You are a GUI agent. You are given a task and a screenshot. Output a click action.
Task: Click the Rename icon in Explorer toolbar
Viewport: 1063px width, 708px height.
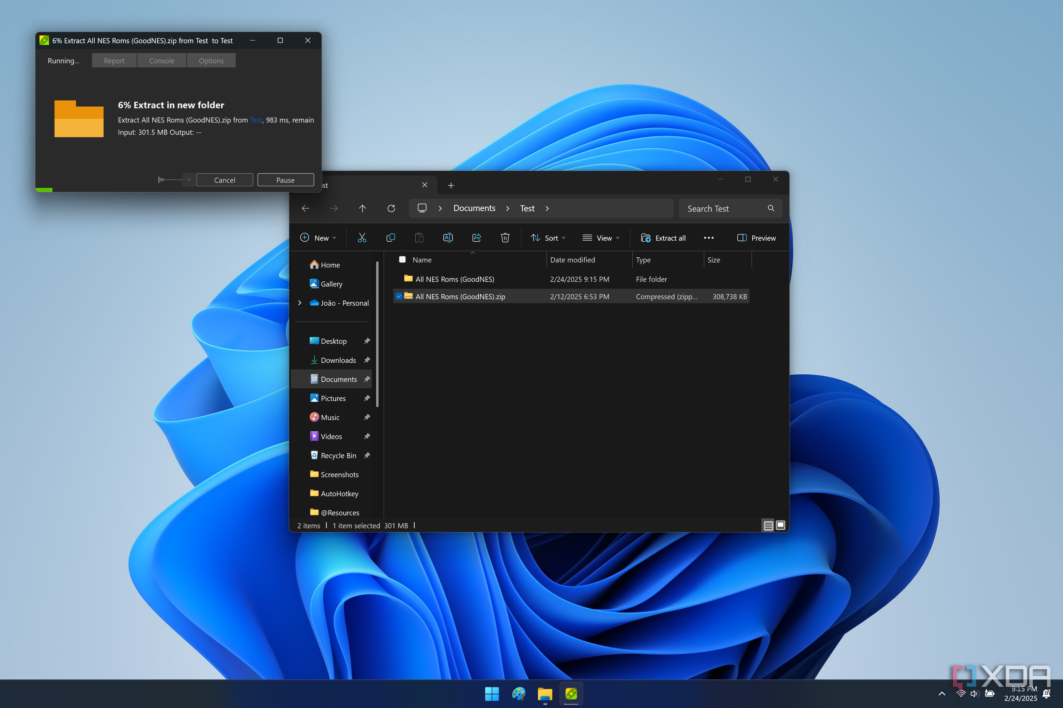[x=448, y=238]
